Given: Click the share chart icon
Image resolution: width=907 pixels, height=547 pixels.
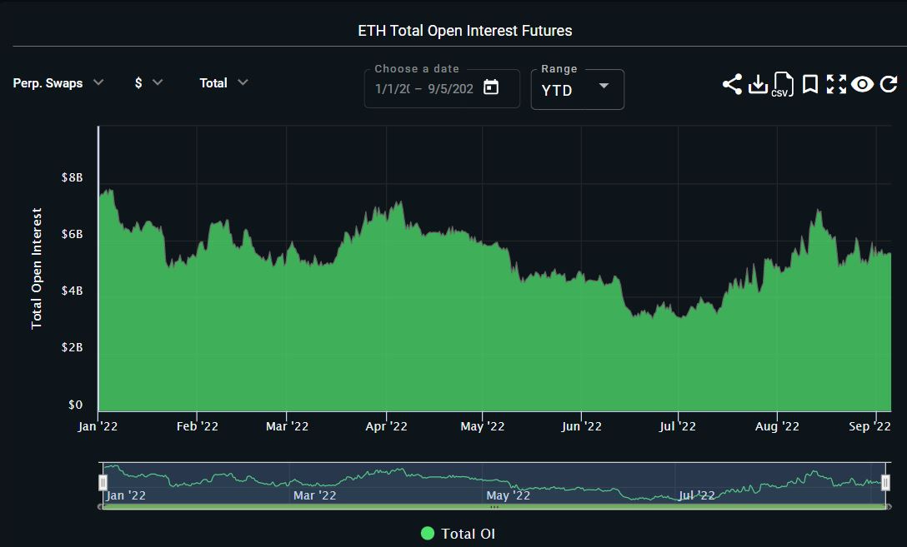Looking at the screenshot, I should pyautogui.click(x=732, y=84).
